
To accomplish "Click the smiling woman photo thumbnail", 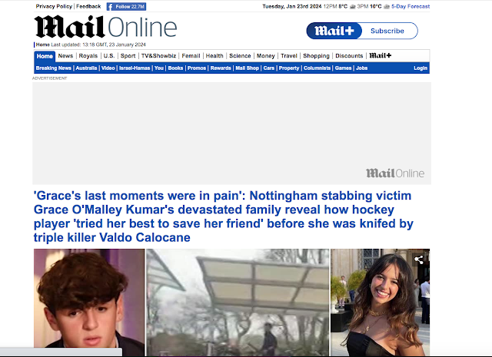I will tap(381, 302).
